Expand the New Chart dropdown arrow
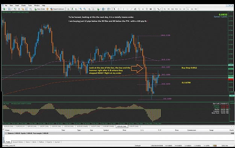 click(6, 9)
